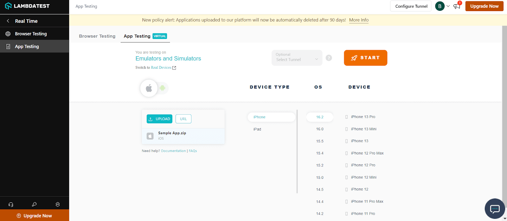This screenshot has width=507, height=221.
Task: Open Browser Testing in the left sidebar
Action: tap(35, 34)
